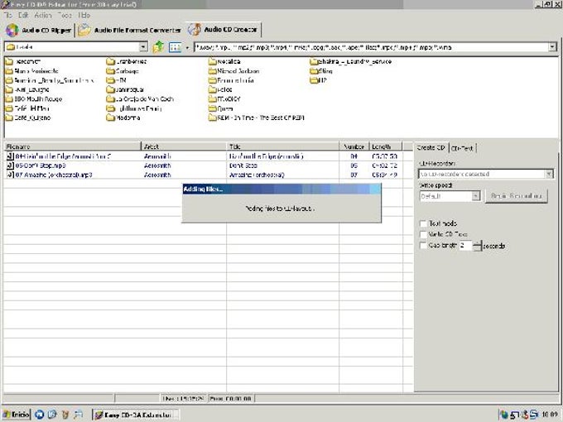
Task: Click the first quick launch icon
Action: 40,415
